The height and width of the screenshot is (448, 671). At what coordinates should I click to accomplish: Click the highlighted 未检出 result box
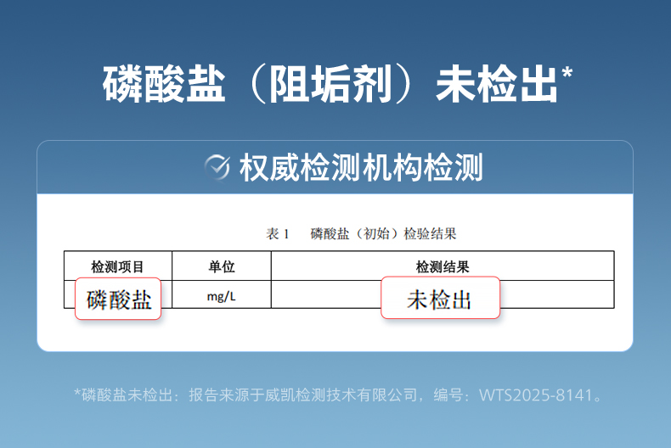click(440, 298)
